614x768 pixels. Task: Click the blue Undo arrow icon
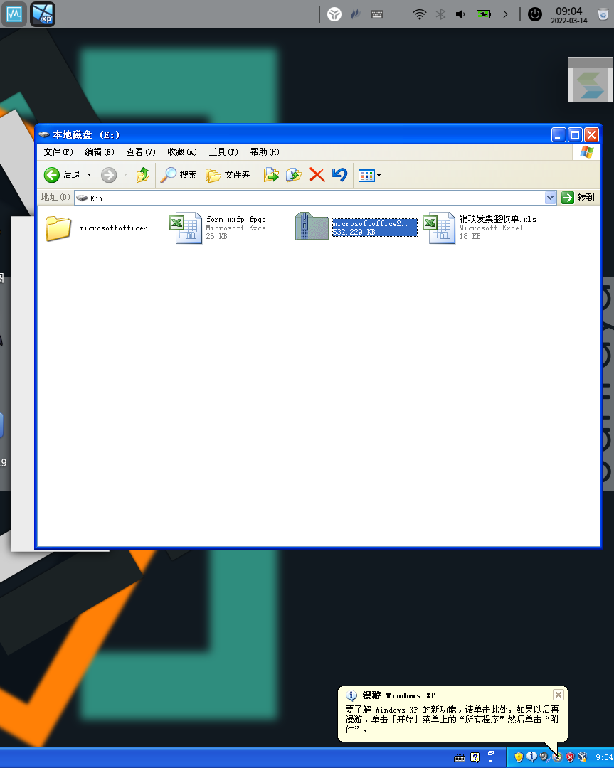click(x=339, y=175)
